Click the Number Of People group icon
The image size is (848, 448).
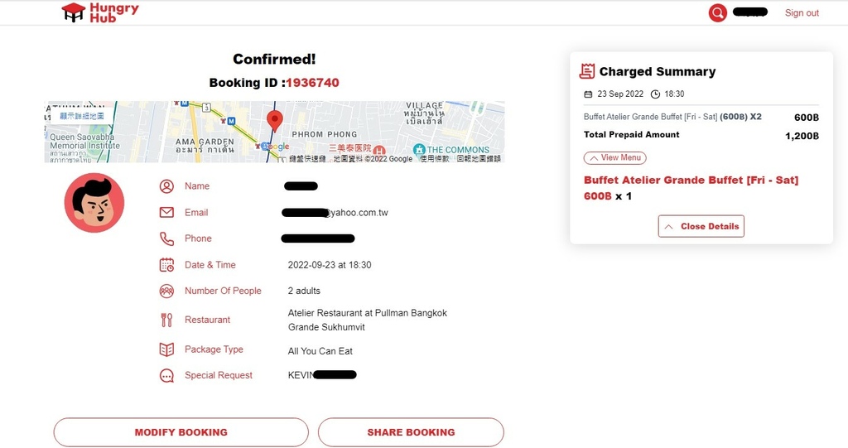pos(166,291)
